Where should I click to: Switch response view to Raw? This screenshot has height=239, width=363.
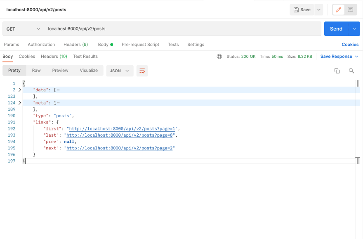[36, 70]
